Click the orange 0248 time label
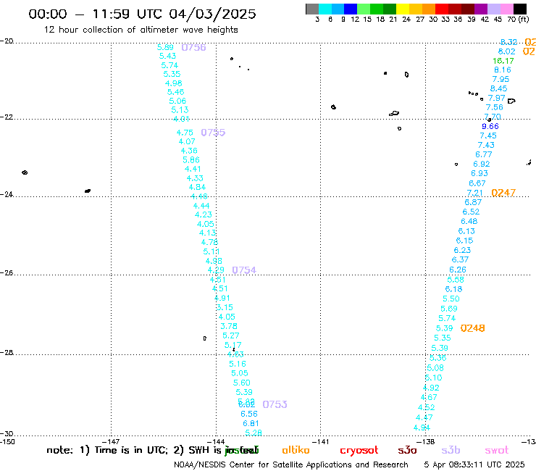The height and width of the screenshot is (471, 536). point(472,328)
